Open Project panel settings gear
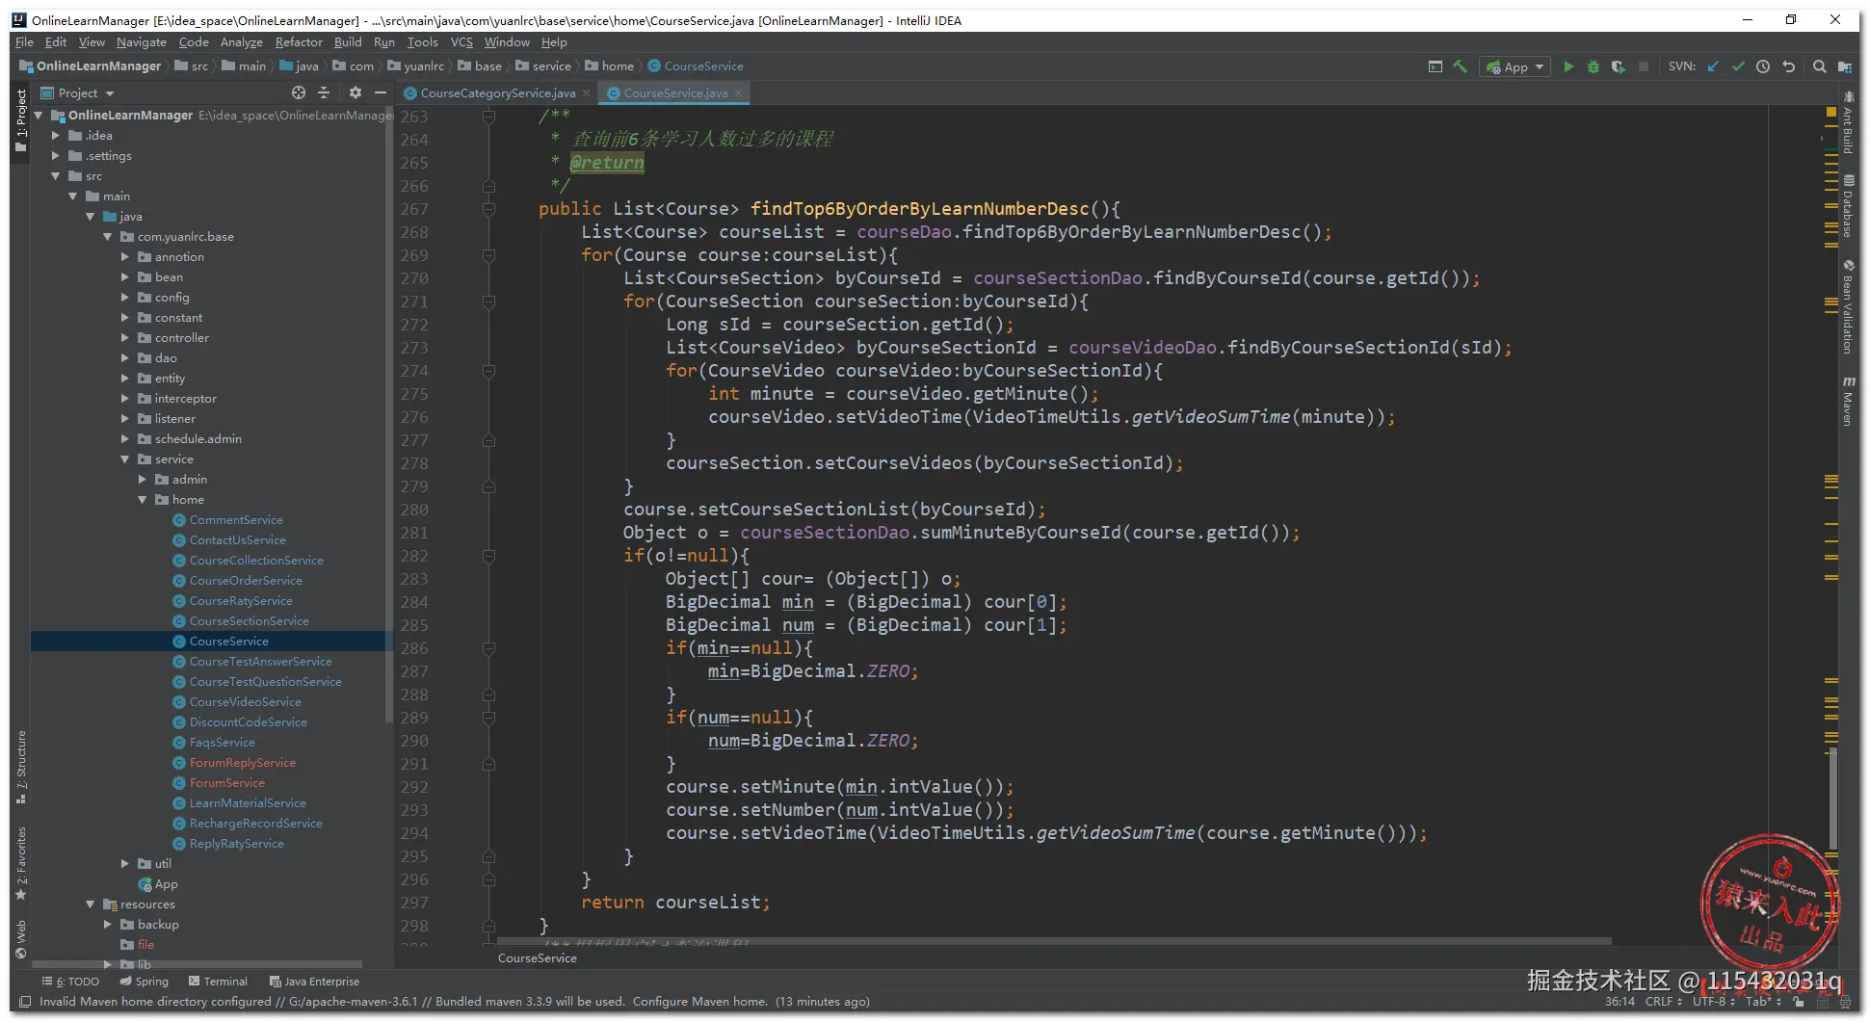 [x=355, y=92]
